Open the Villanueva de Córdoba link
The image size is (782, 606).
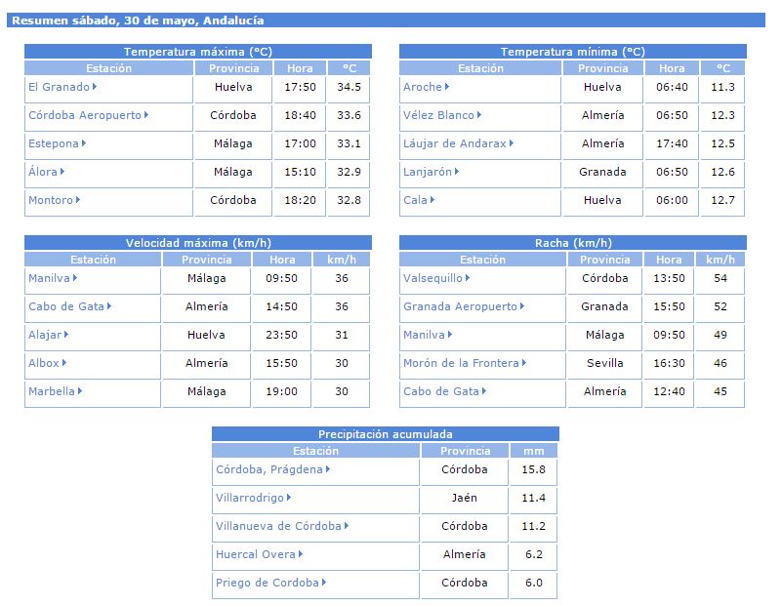click(278, 526)
